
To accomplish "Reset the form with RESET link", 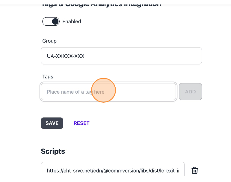I will pos(81,123).
